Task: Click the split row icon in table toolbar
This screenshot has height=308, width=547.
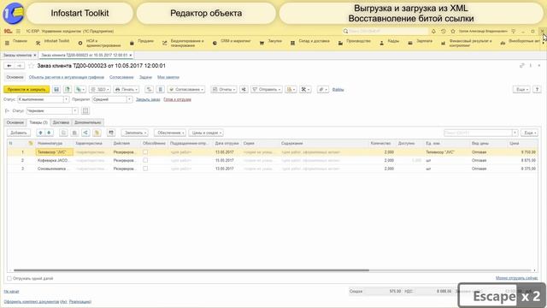Action: 85,133
